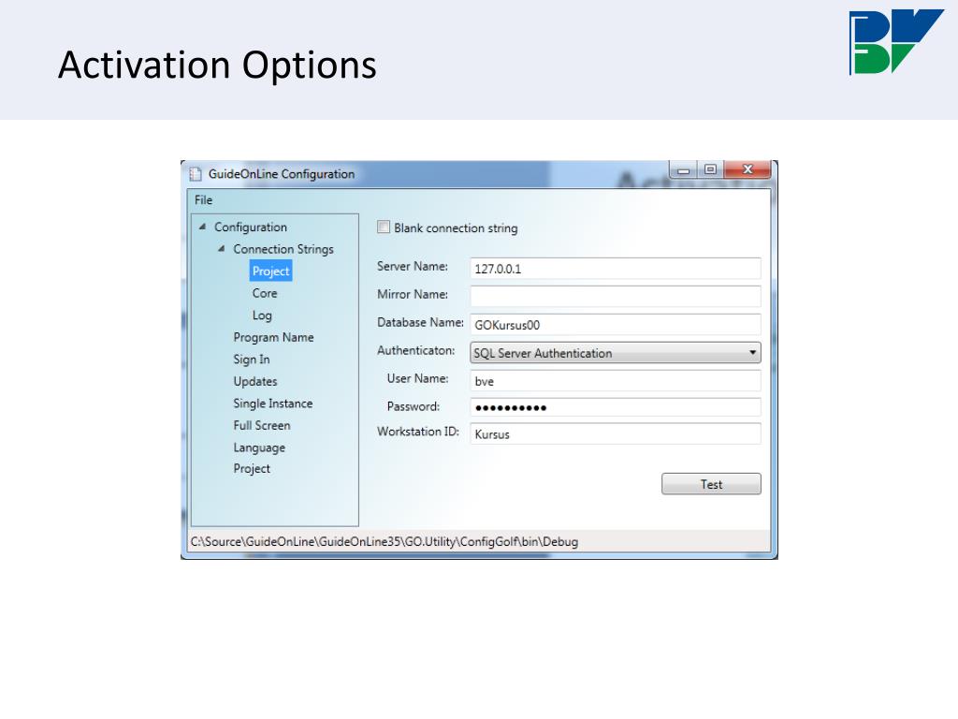Maximize the GuideOnLine Configuration window
Screen dimensions: 958x719
[710, 169]
